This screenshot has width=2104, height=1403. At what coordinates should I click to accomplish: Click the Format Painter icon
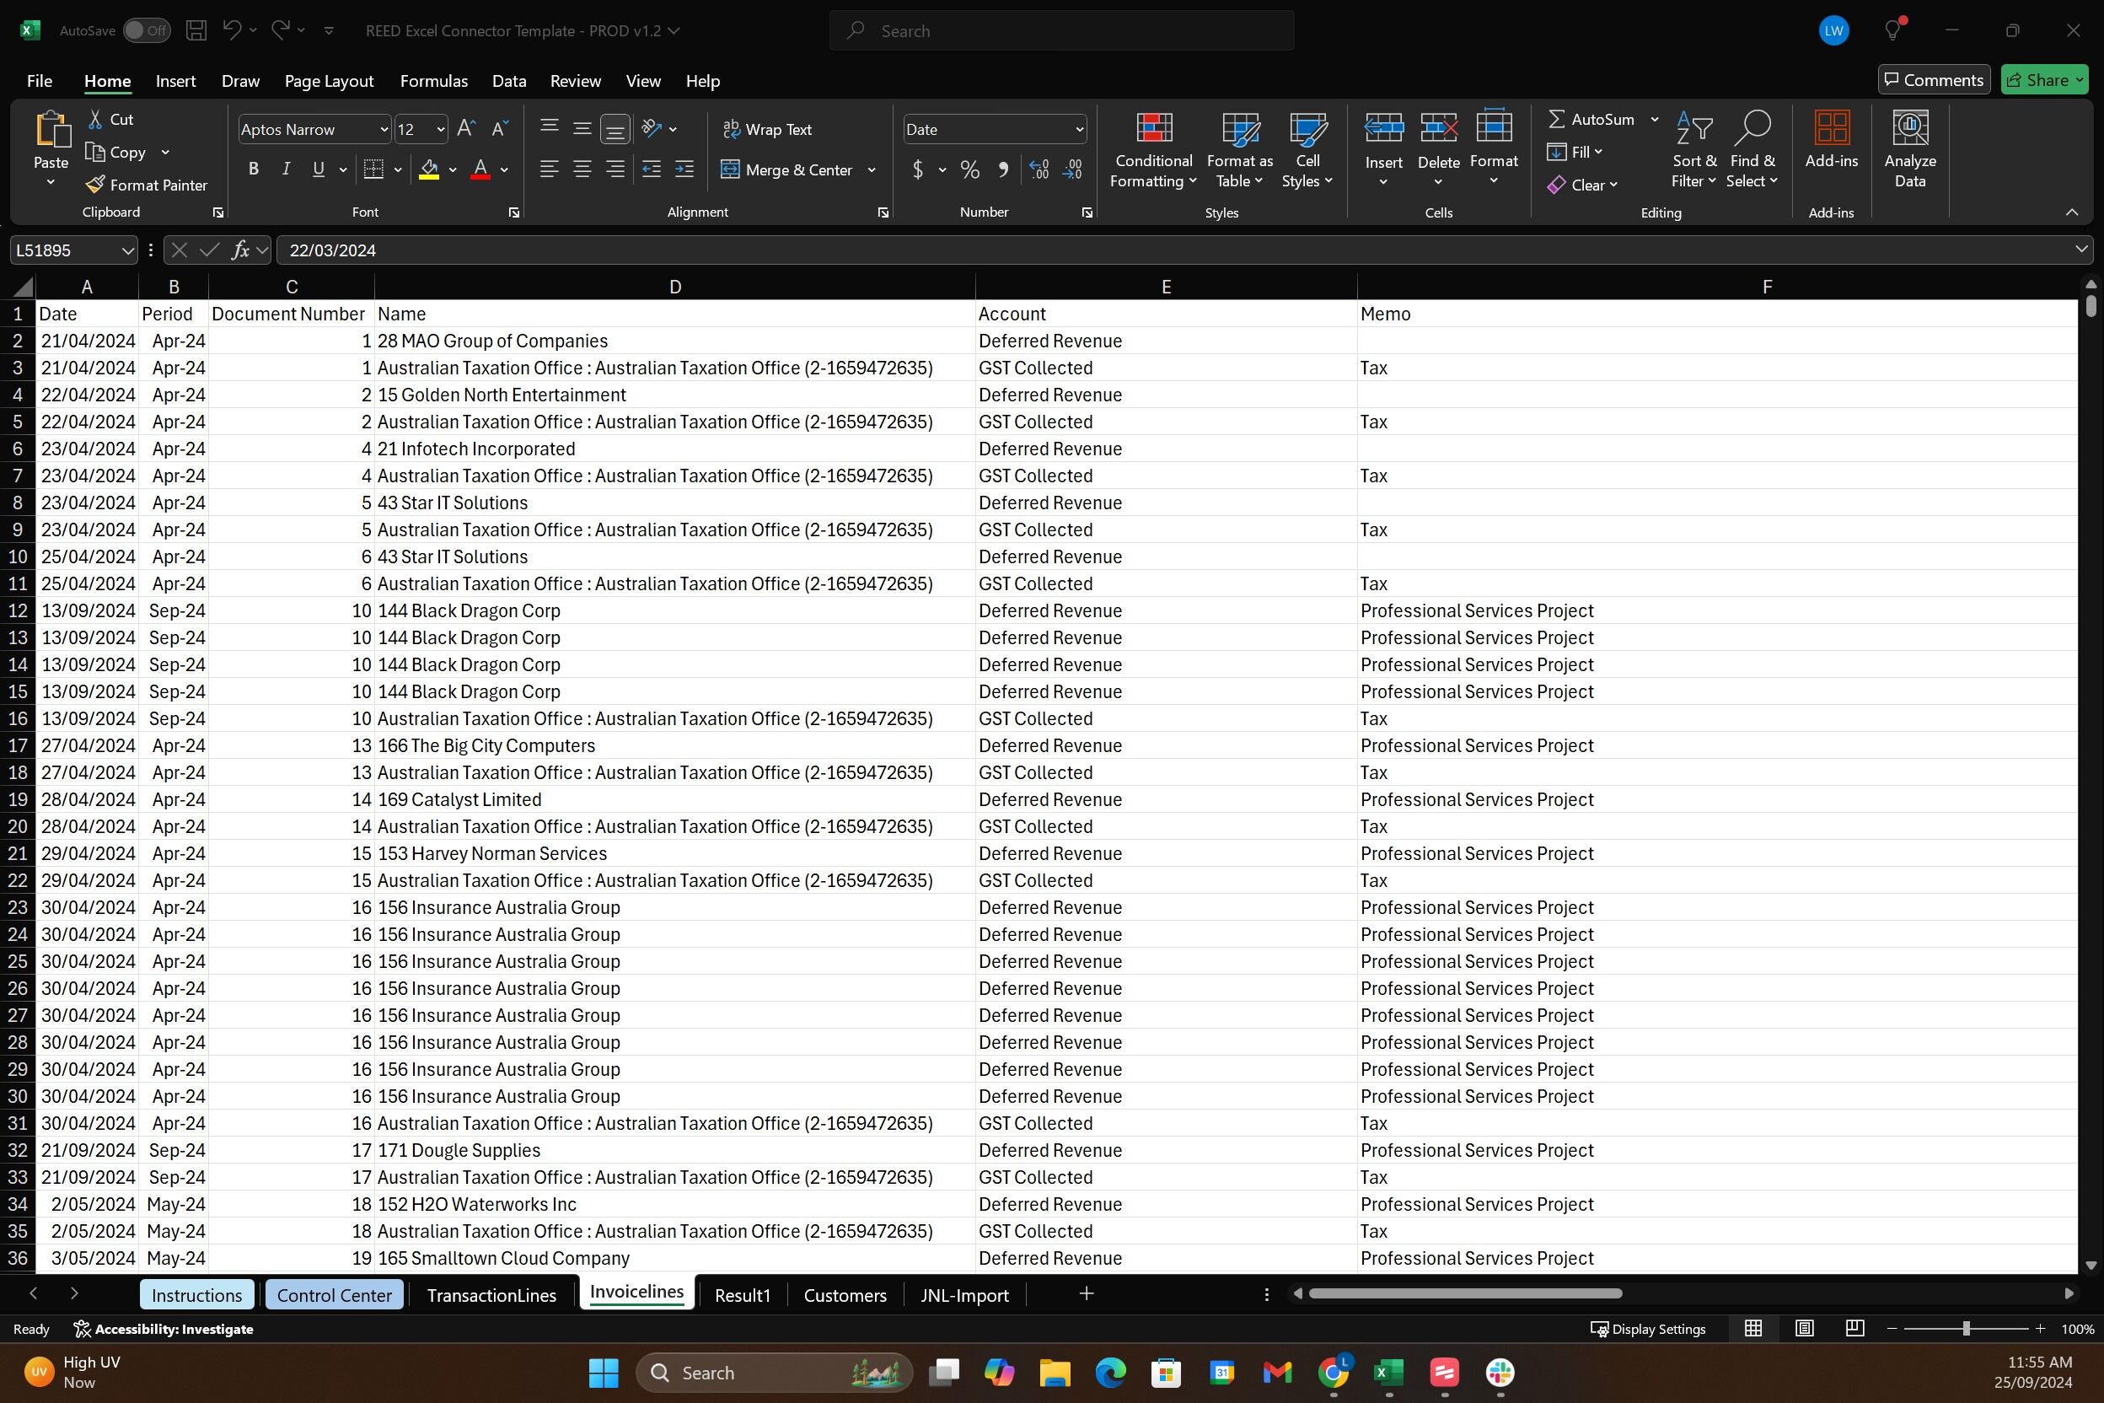pyautogui.click(x=96, y=185)
